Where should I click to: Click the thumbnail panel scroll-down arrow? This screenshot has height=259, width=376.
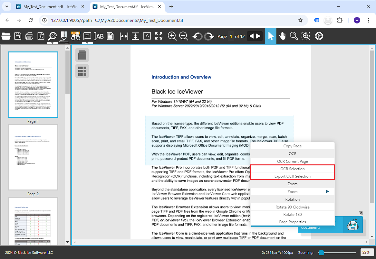[67, 242]
